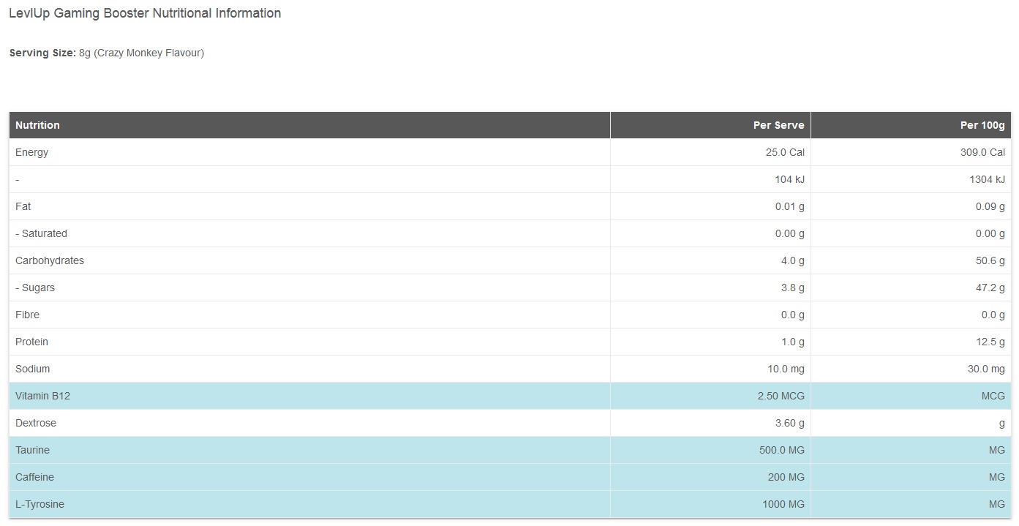The image size is (1019, 526).
Task: Click the '0.01 g' fat value
Action: (x=790, y=206)
